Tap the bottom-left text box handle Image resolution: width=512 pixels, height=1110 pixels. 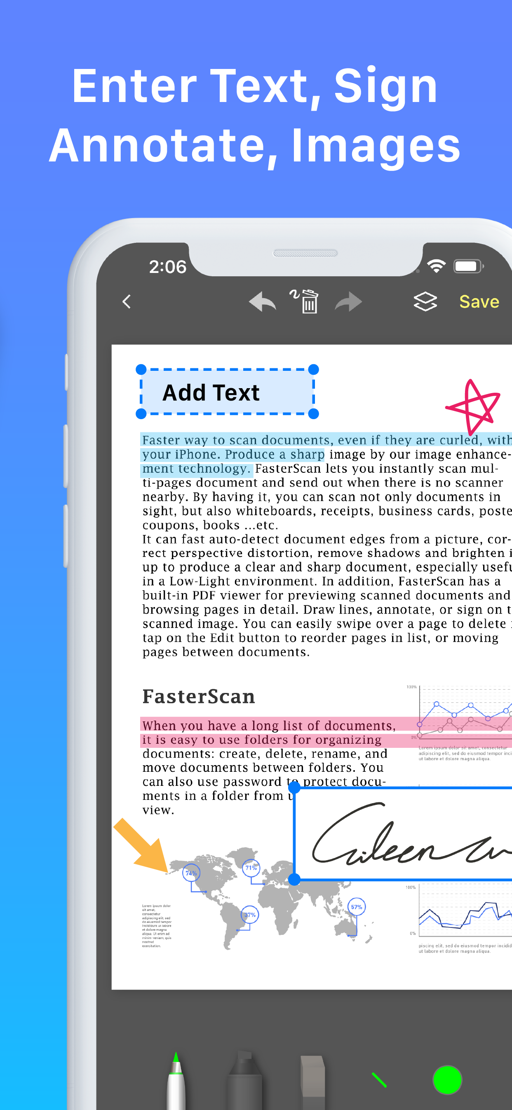(x=141, y=414)
